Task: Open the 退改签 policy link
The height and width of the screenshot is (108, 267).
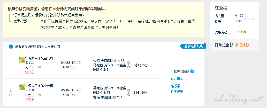Action: pyautogui.click(x=176, y=85)
